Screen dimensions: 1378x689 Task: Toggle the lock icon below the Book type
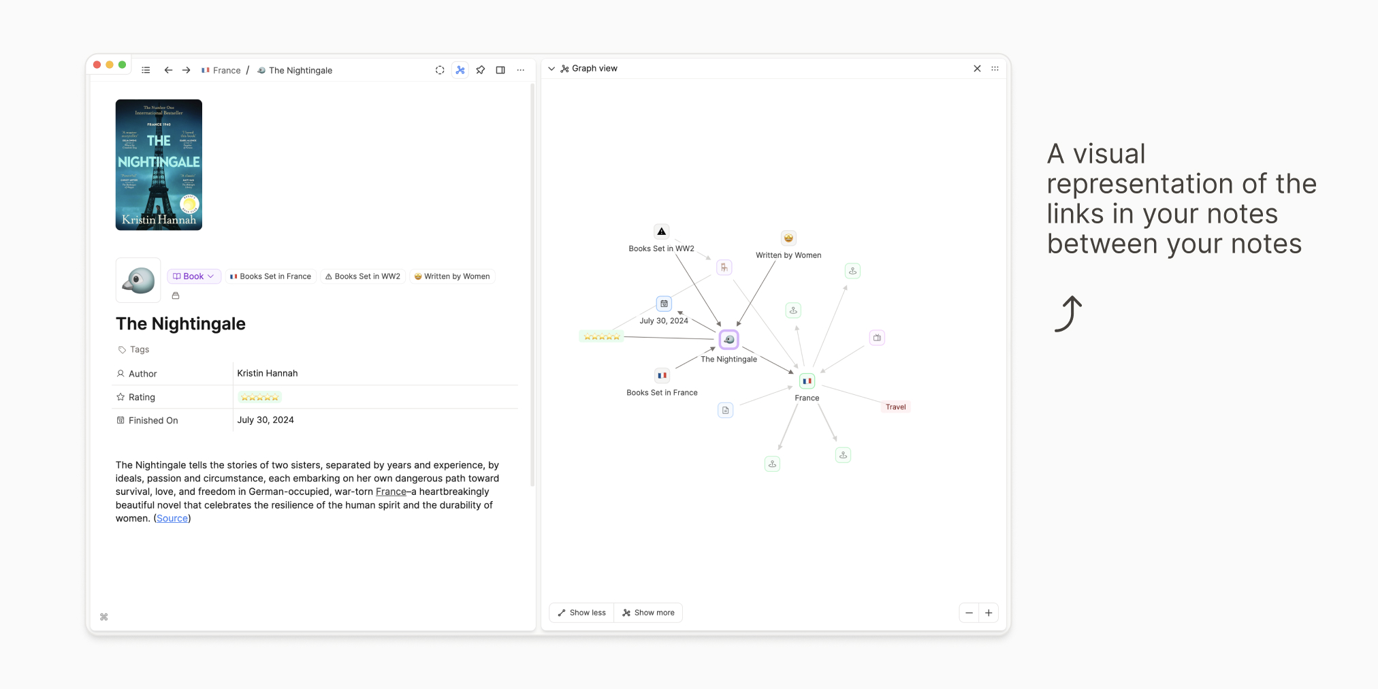[176, 295]
